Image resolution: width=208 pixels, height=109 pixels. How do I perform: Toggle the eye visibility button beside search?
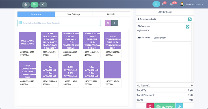click(114, 23)
